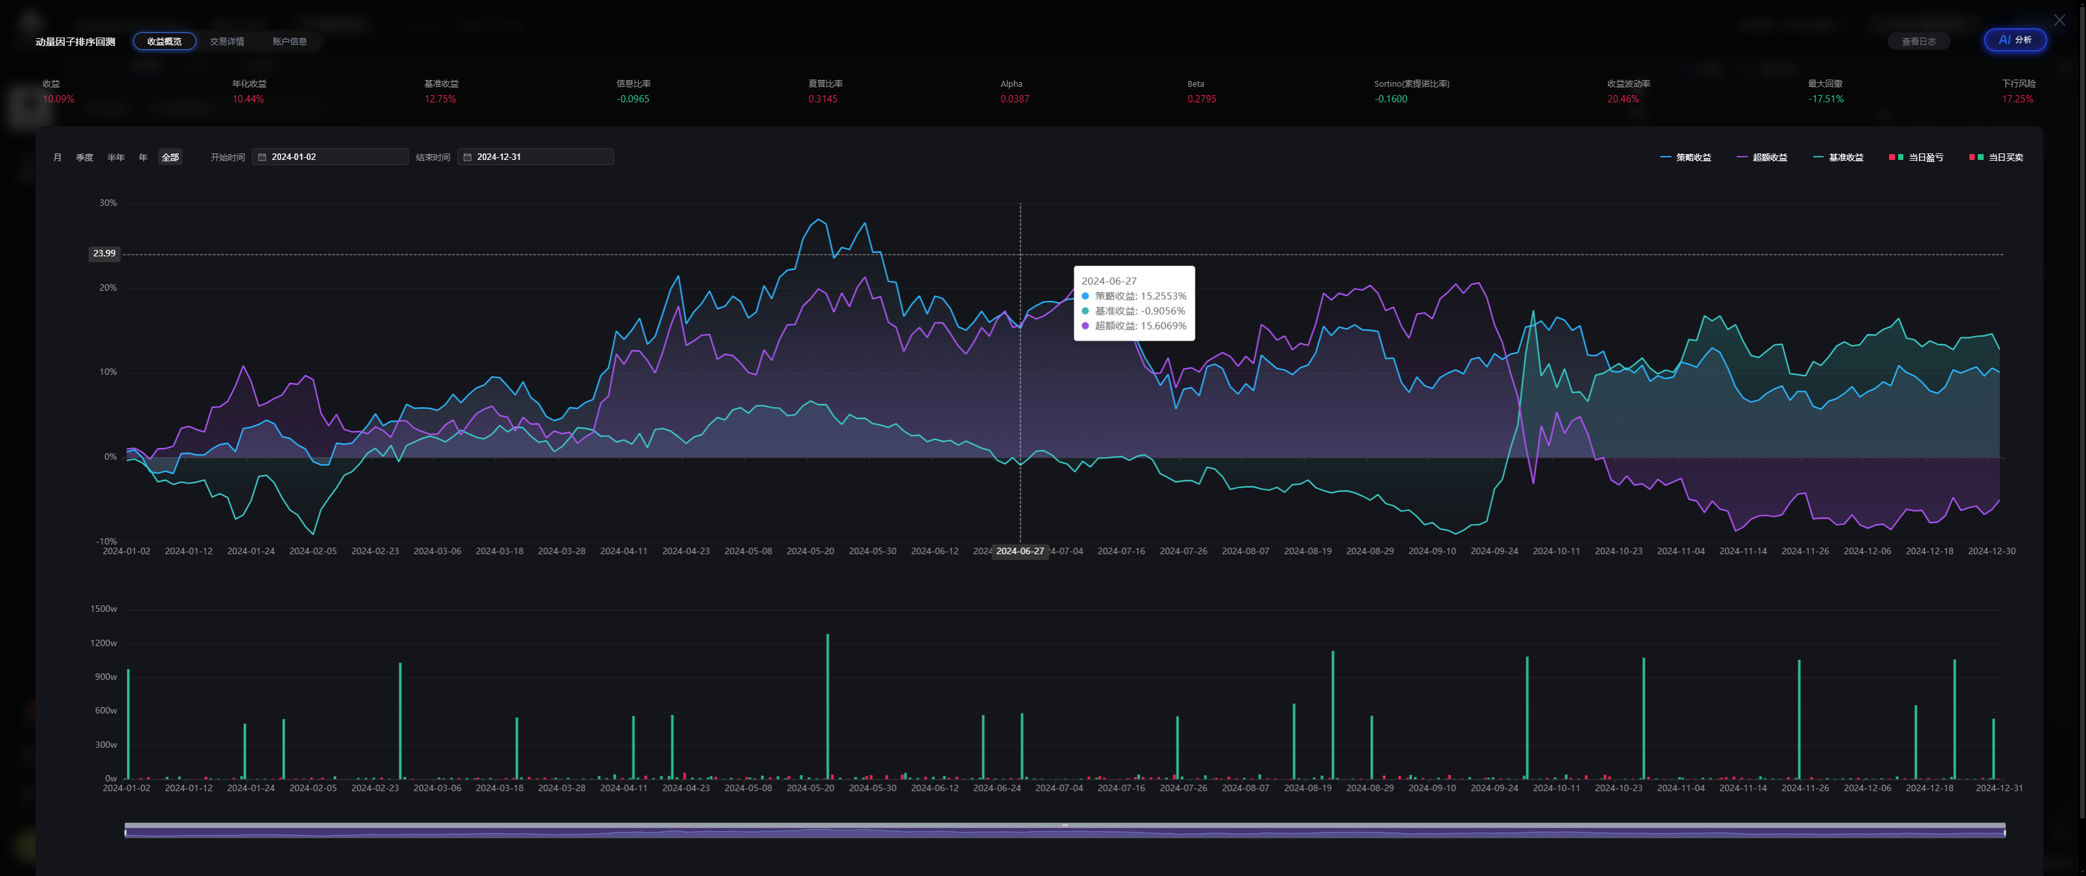Screen dimensions: 2086x876
Task: Click the 收益波动率 value 20.46%
Action: [1623, 99]
